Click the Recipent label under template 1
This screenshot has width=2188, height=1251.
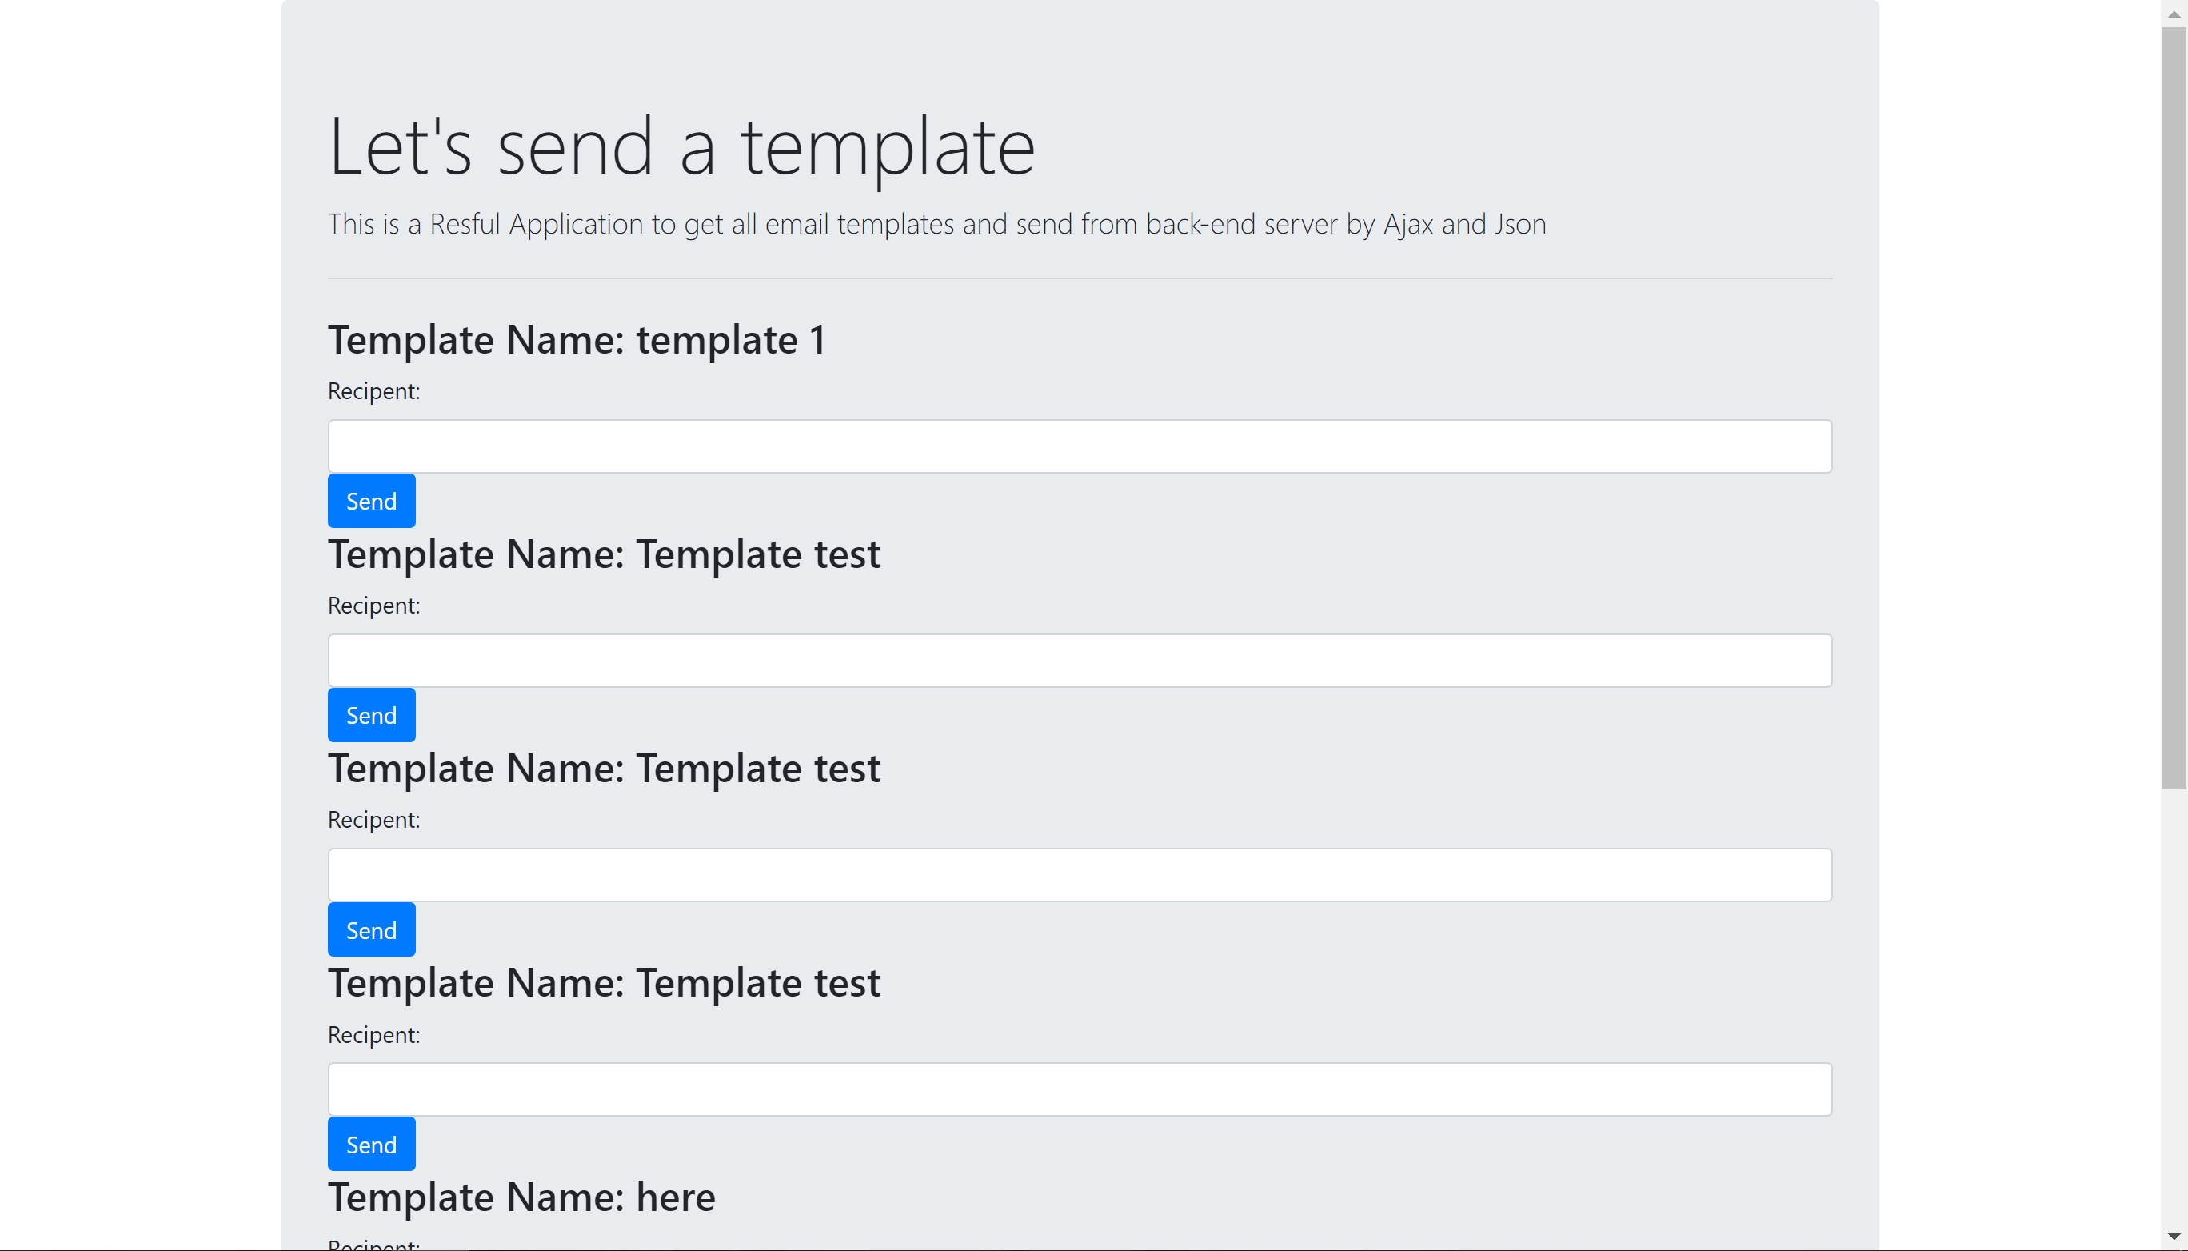coord(373,391)
